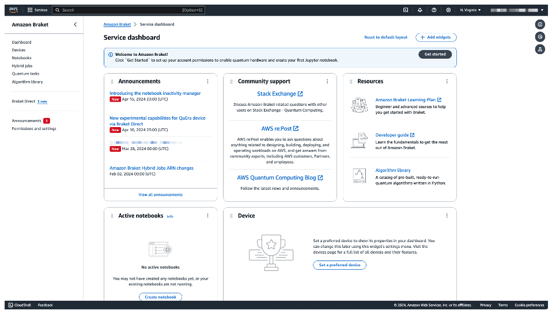
Task: Click the Get started button
Action: click(435, 54)
